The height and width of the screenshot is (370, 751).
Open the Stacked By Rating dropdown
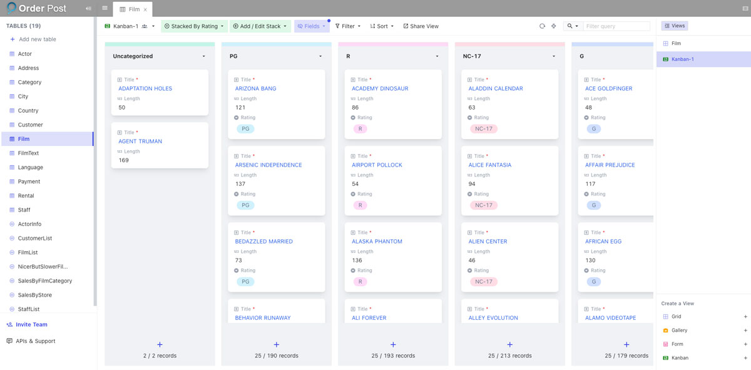coord(194,26)
